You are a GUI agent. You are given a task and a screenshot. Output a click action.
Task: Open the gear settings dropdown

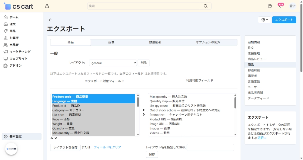[x=264, y=20]
